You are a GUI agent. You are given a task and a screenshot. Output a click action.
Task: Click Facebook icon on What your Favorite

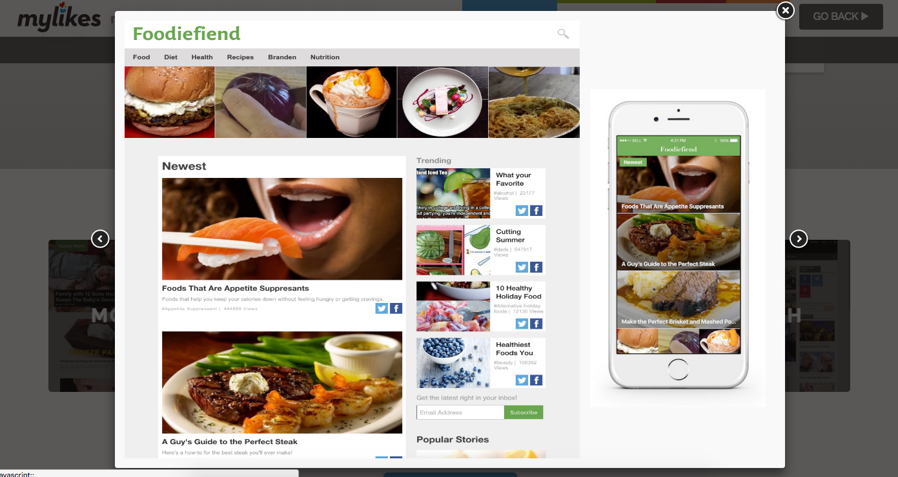pyautogui.click(x=536, y=211)
